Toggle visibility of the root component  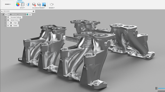(6, 15)
